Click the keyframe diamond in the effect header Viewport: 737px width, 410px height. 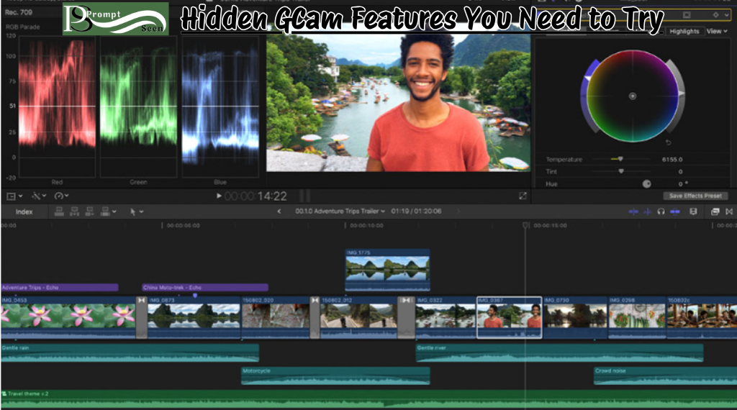(x=715, y=15)
